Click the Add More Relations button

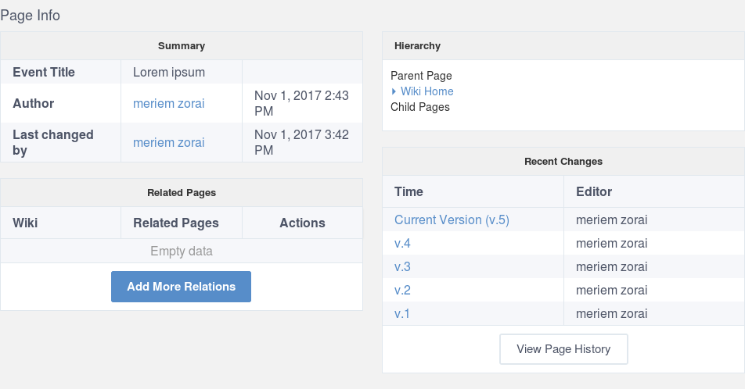181,287
